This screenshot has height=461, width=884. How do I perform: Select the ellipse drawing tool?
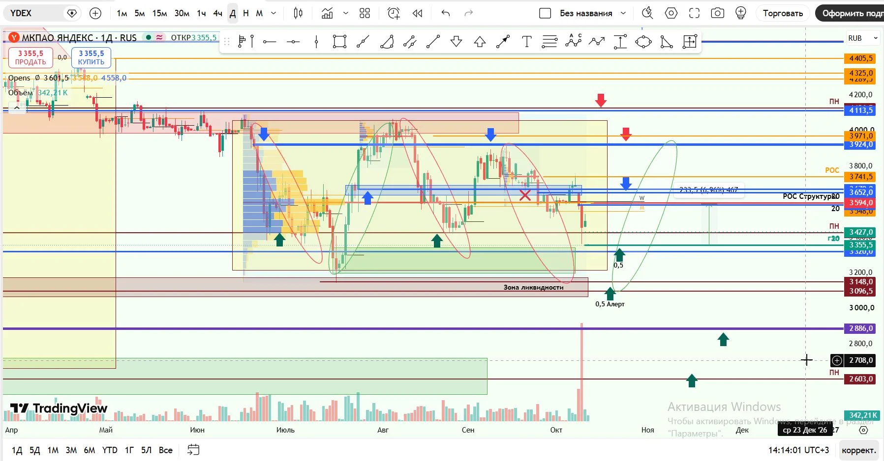coord(643,42)
